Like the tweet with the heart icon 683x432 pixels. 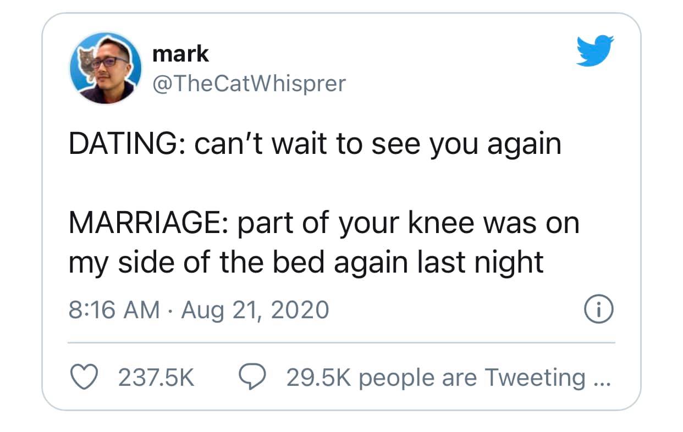[x=82, y=378]
